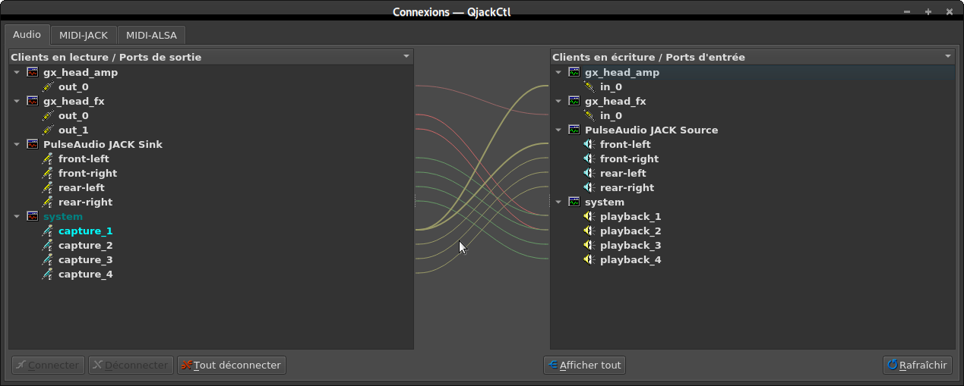Click playback_3 speaker icon
Image resolution: width=964 pixels, height=386 pixels.
click(x=589, y=246)
